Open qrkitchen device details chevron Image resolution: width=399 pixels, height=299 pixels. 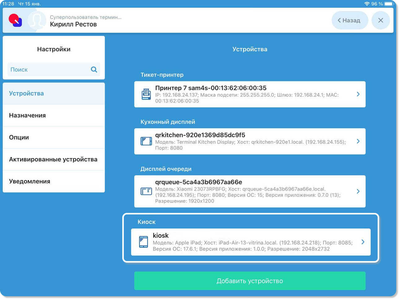[x=358, y=141]
